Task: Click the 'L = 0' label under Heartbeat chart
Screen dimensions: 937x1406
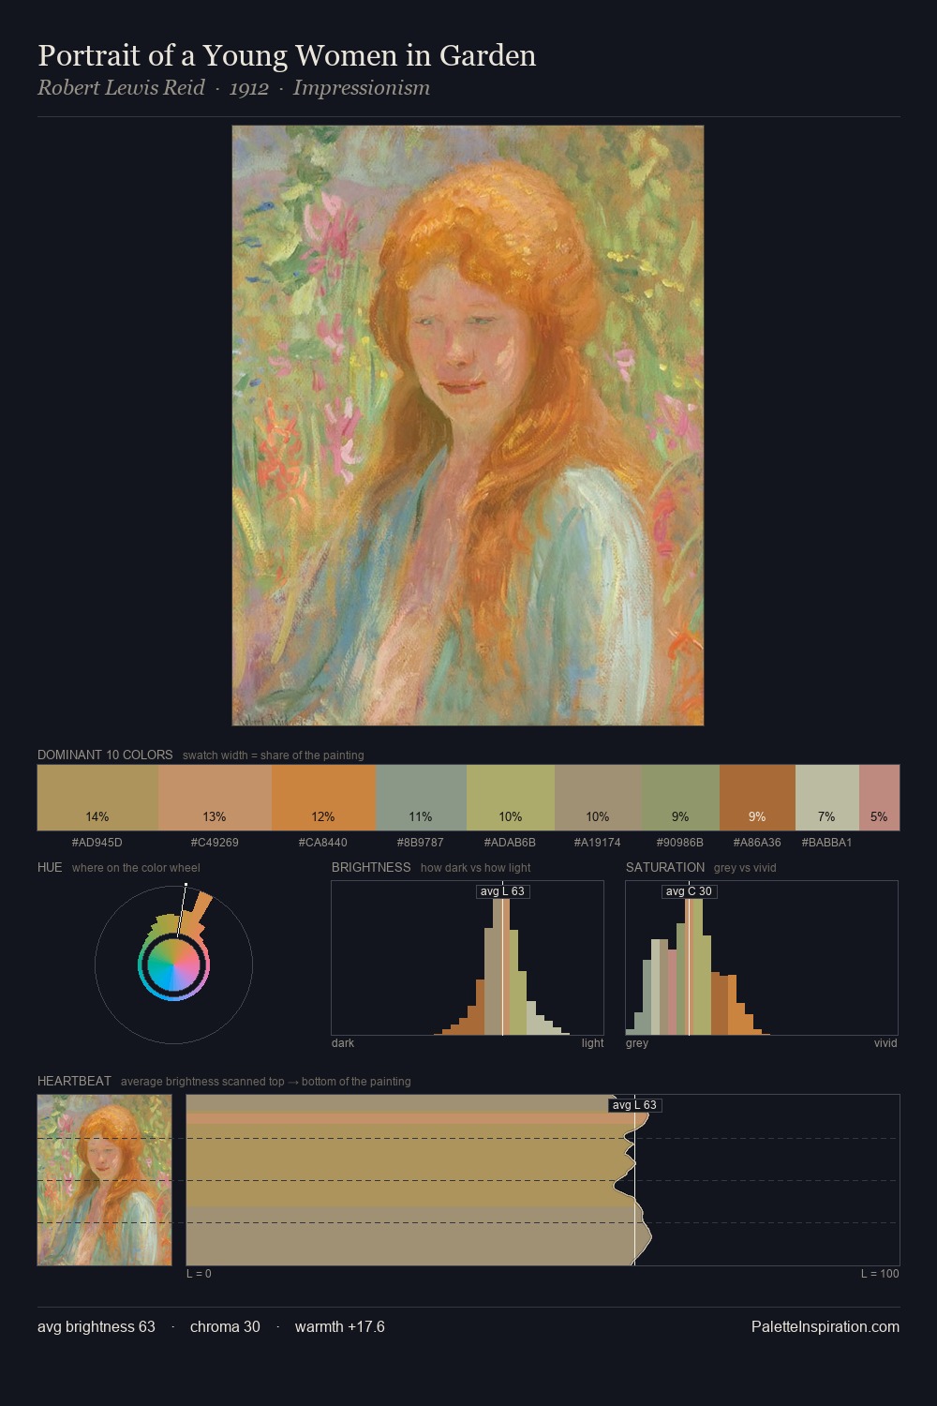Action: 199,1274
